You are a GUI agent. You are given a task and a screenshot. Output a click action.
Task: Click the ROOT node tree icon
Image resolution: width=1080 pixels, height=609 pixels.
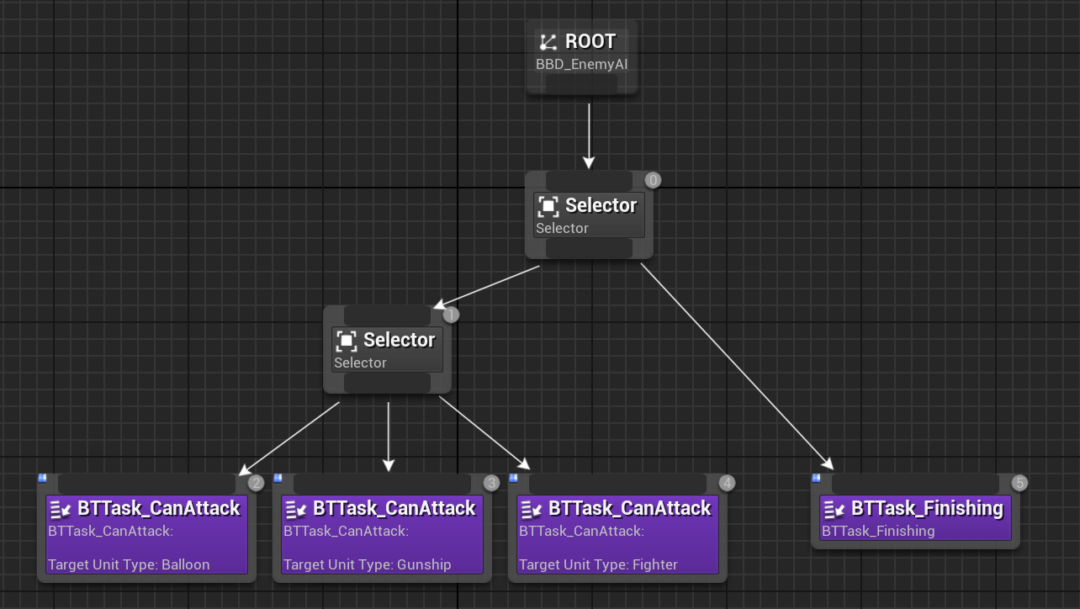point(548,42)
